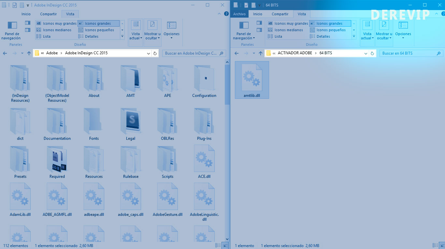The height and width of the screenshot is (249, 445).
Task: Choose Iconos pequeños in InDesign window
Action: click(96, 30)
